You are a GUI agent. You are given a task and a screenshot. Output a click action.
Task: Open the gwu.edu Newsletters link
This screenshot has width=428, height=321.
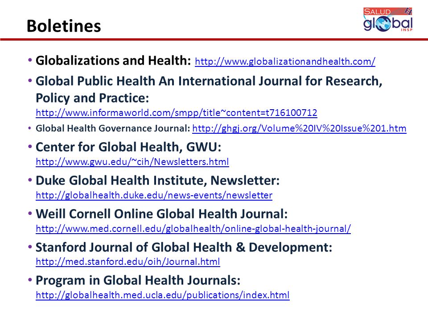[x=132, y=161]
